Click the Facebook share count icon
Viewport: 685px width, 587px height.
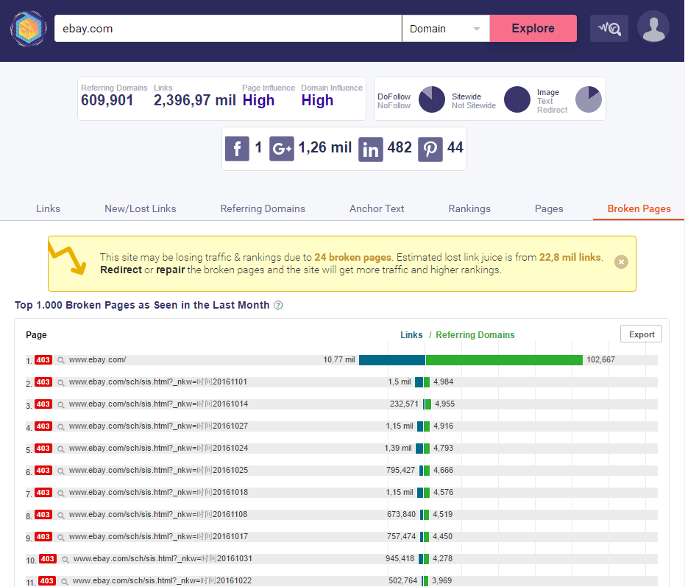[x=237, y=149]
